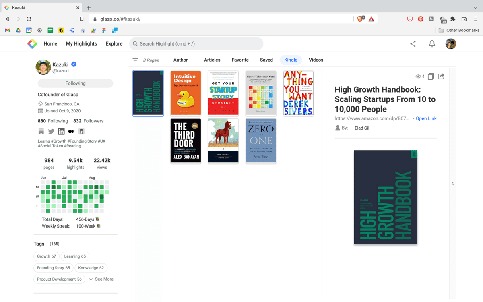Switch to the Favorite tab
The image size is (483, 302).
coord(240,60)
